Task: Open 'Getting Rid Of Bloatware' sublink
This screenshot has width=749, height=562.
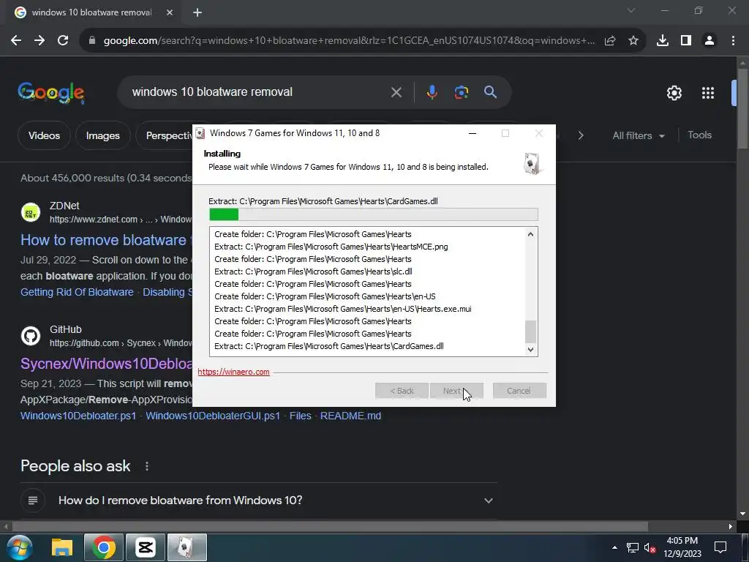Action: point(77,292)
